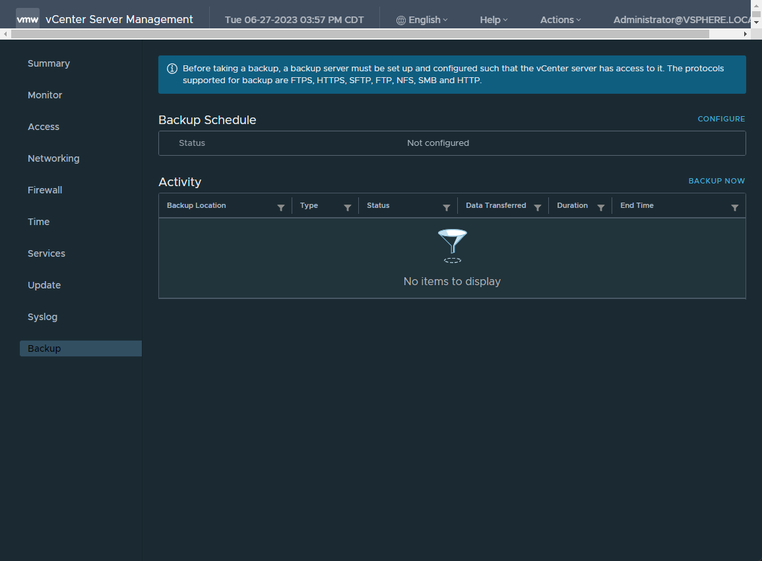
Task: Click the BACKUP NOW button
Action: tap(716, 181)
